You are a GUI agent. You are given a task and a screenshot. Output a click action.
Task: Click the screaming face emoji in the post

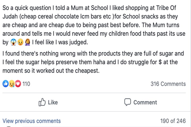coord(14,42)
